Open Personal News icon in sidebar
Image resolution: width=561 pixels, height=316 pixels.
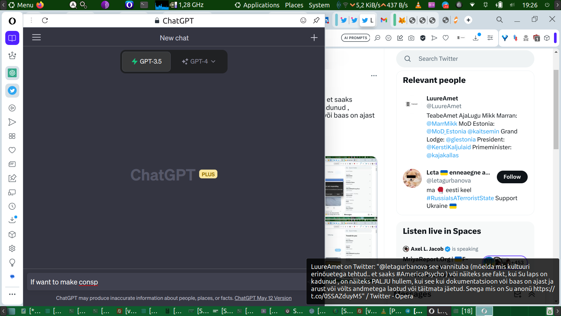tap(12, 164)
